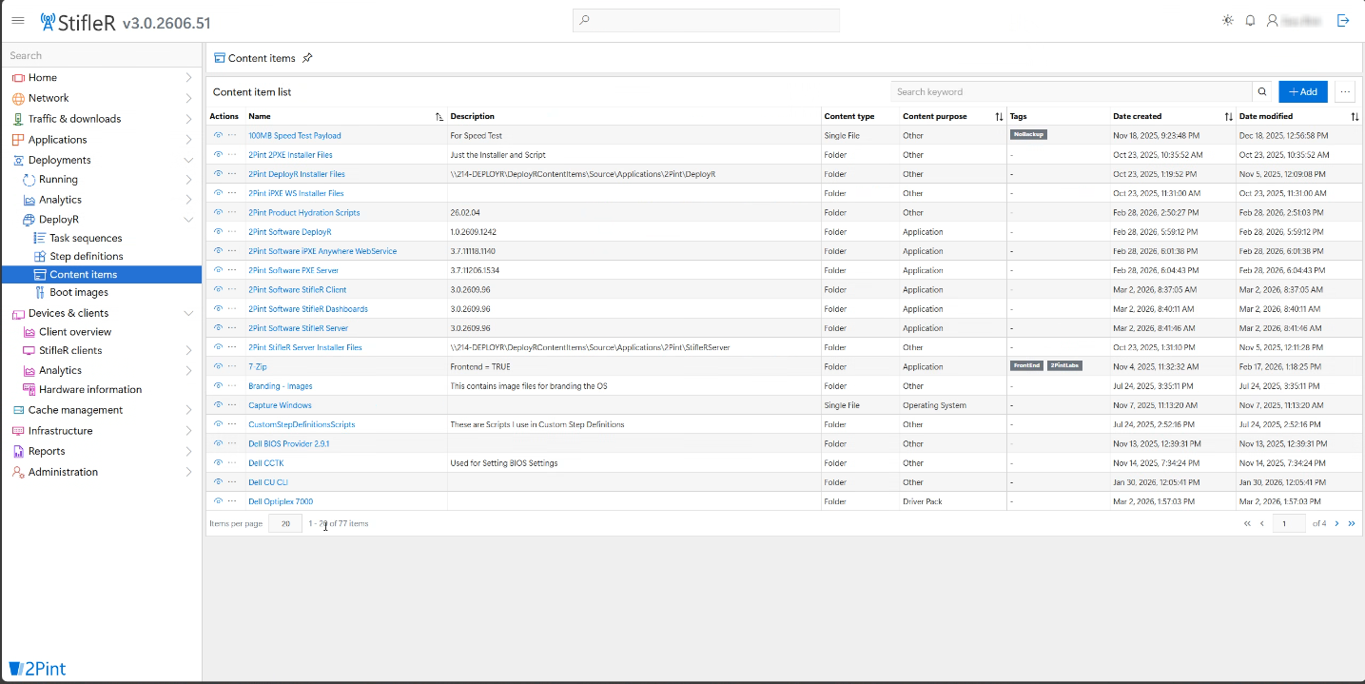Expand the Administration section chevron
This screenshot has width=1365, height=684.
188,472
